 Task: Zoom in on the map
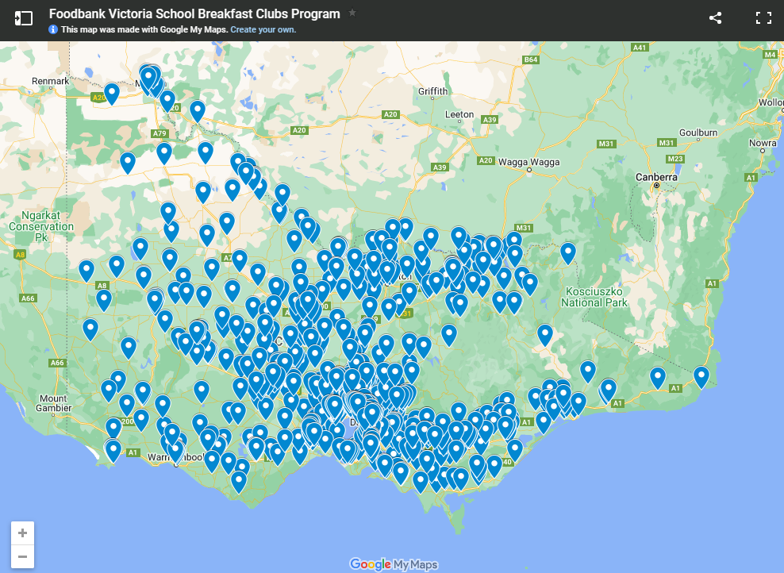[x=22, y=533]
